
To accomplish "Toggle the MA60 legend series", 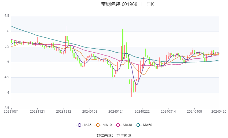I will (144, 125).
